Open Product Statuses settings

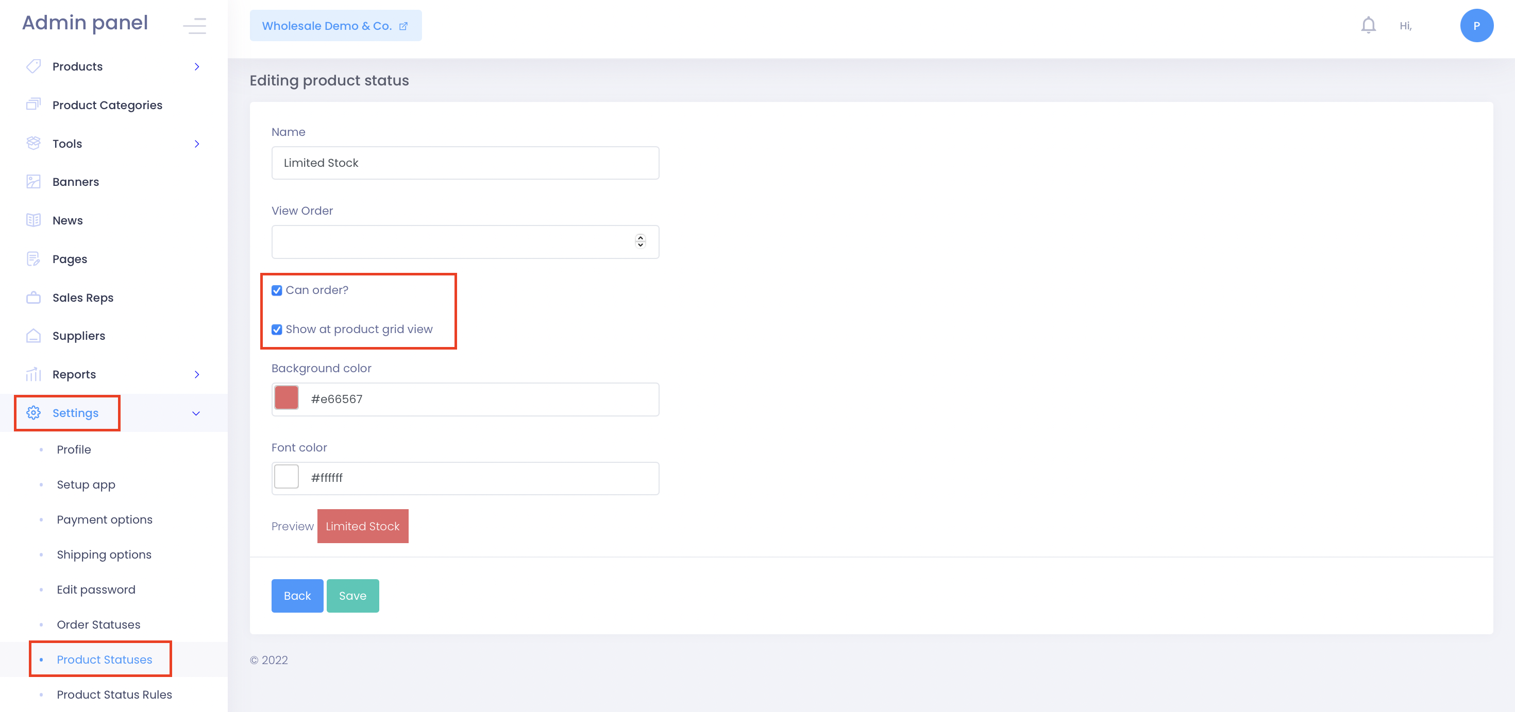(104, 659)
